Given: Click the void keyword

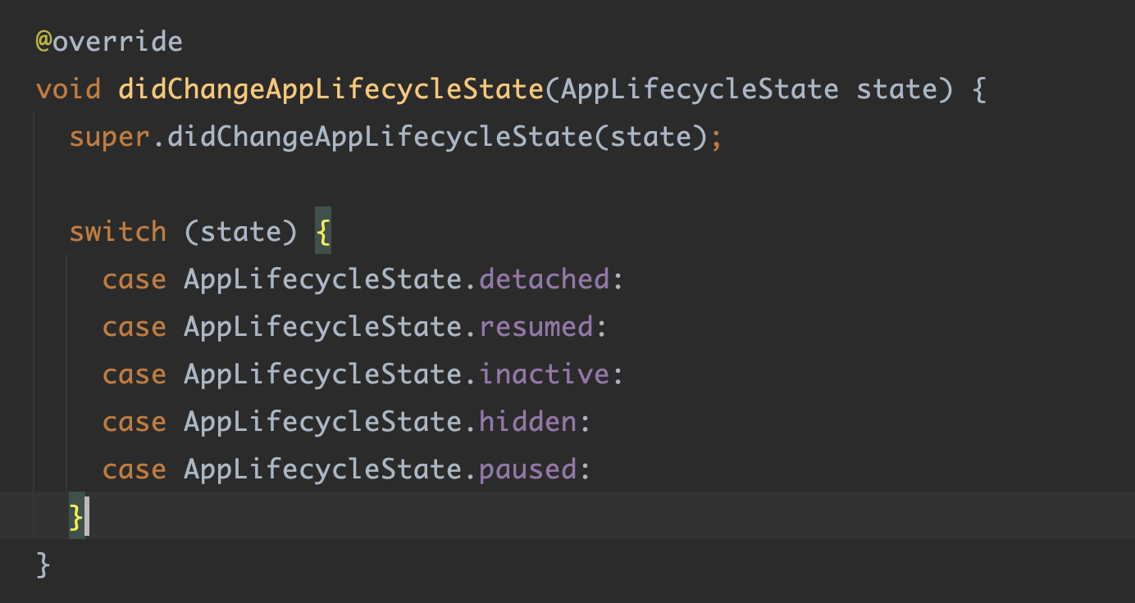Looking at the screenshot, I should (x=68, y=88).
